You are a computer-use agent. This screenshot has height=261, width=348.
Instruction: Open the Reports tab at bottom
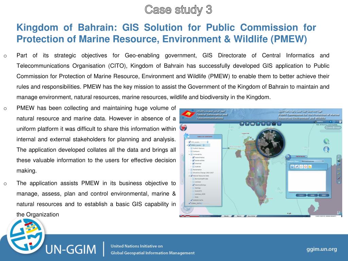click(x=239, y=216)
